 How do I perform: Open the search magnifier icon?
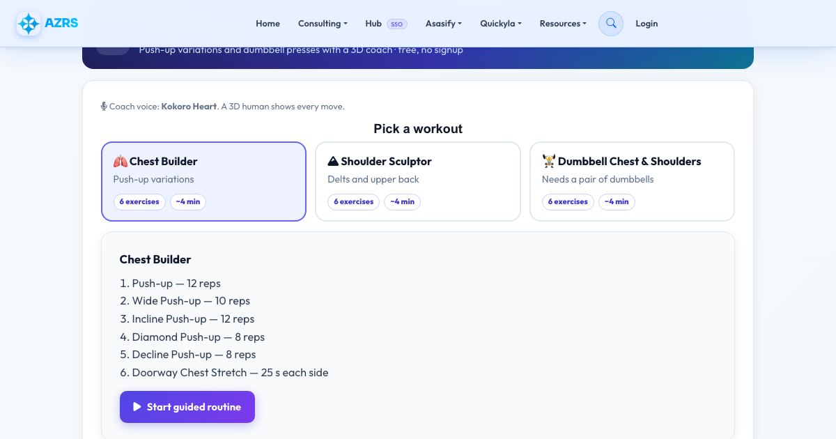tap(611, 24)
